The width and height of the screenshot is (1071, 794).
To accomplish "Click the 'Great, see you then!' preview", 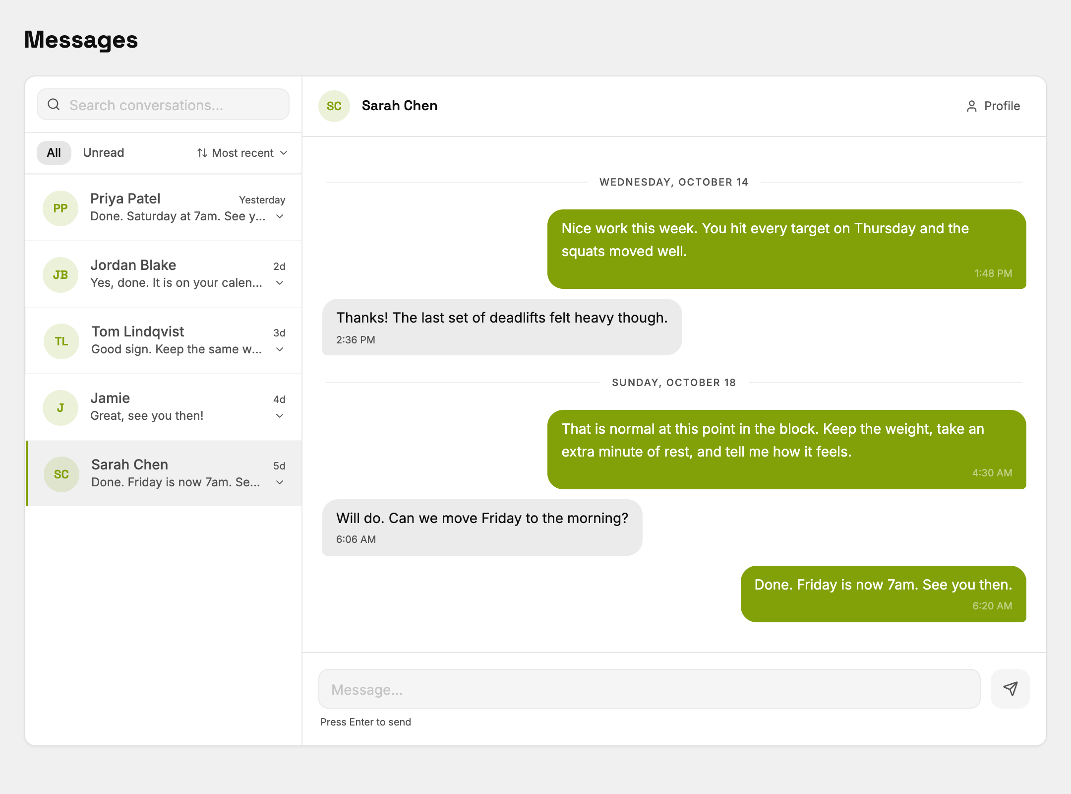I will [147, 416].
